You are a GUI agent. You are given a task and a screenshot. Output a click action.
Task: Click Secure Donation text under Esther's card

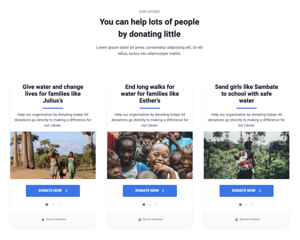[153, 219]
